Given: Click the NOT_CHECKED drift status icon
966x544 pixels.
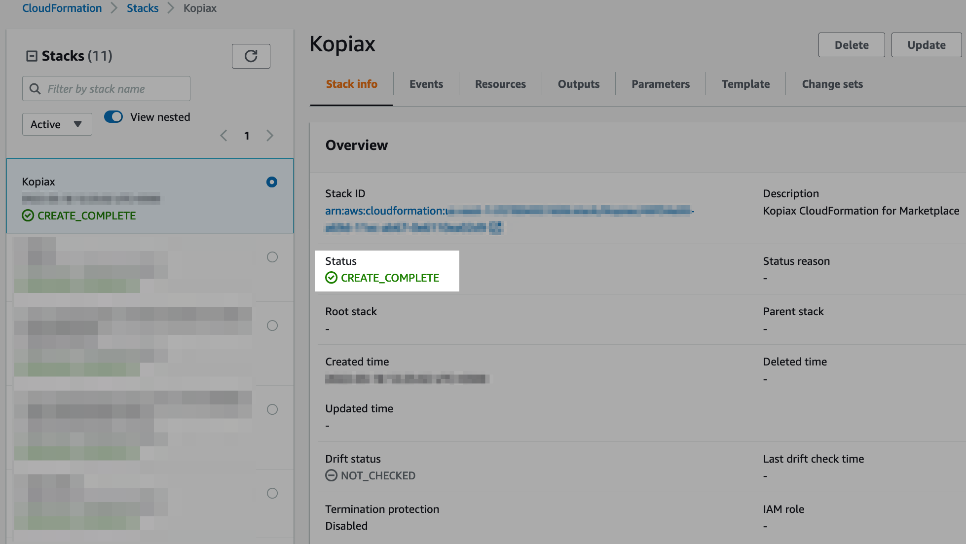Looking at the screenshot, I should (x=332, y=476).
